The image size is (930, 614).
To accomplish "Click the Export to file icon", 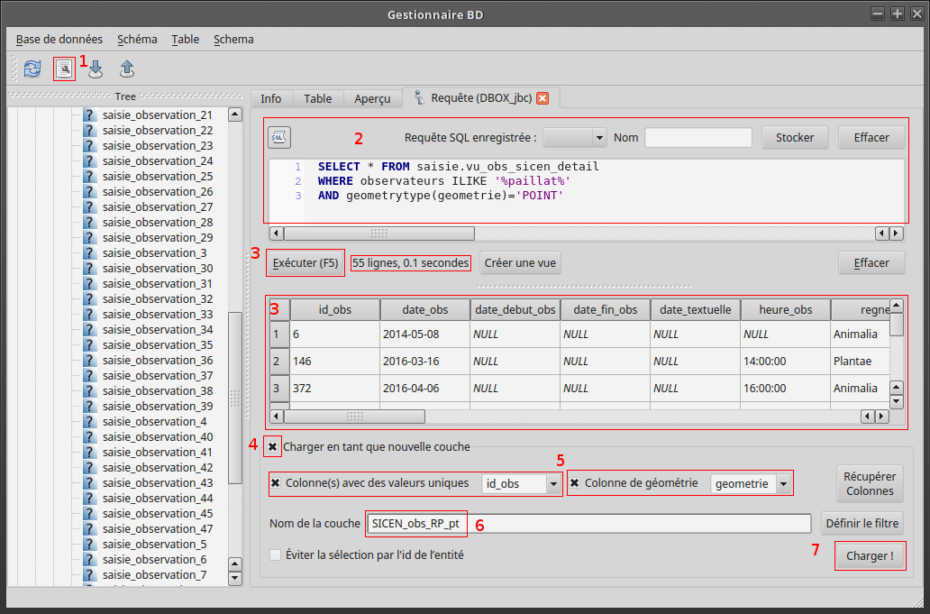I will click(x=127, y=69).
